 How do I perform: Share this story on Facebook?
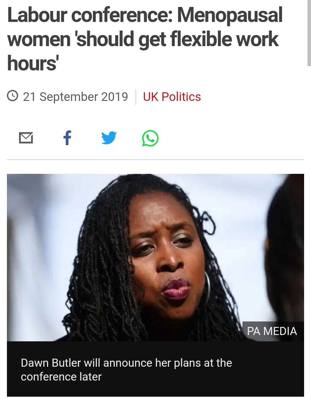click(x=67, y=138)
